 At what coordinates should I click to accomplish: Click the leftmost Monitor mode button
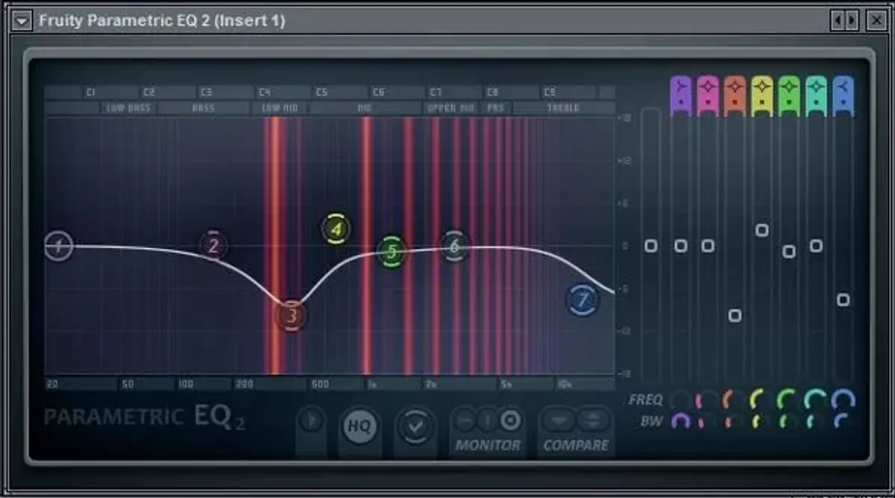point(465,420)
